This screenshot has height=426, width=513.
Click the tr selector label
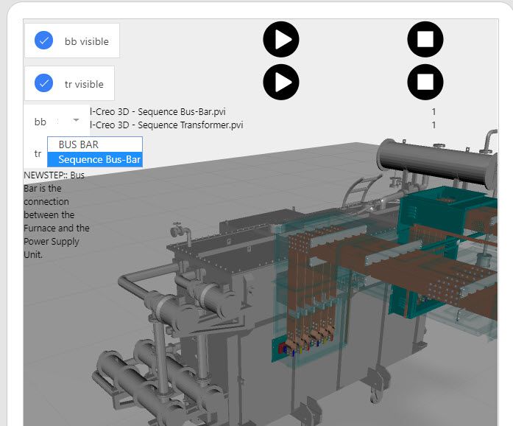tap(37, 154)
